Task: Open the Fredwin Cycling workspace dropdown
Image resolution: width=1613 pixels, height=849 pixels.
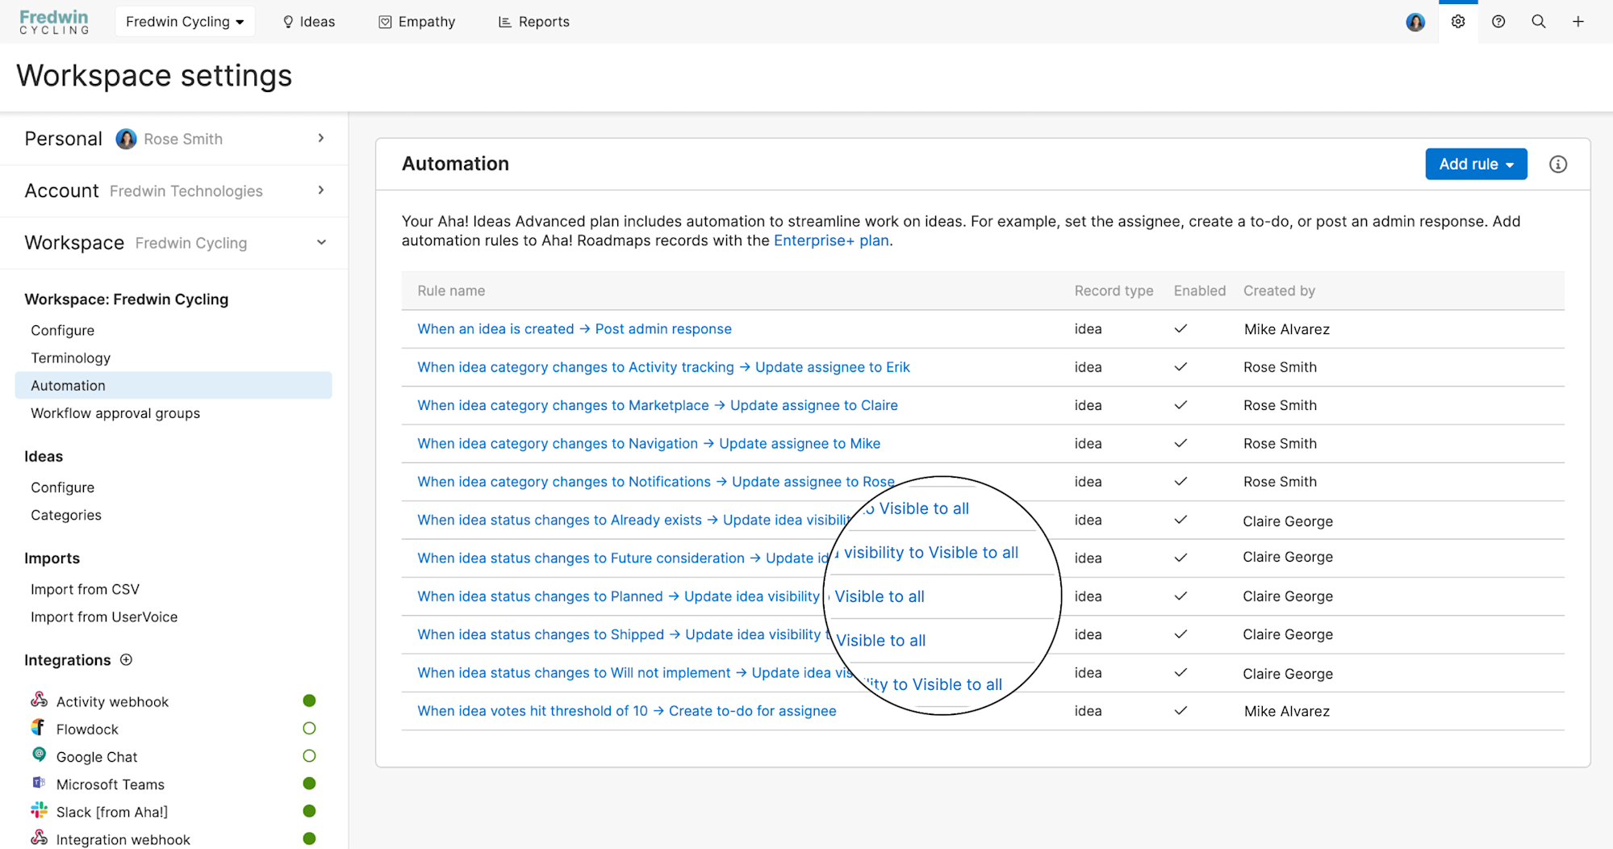Action: click(x=185, y=21)
